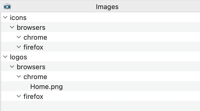The image size is (200, 111).
Task: Collapse chrome chevron under logos
Action: pos(19,76)
